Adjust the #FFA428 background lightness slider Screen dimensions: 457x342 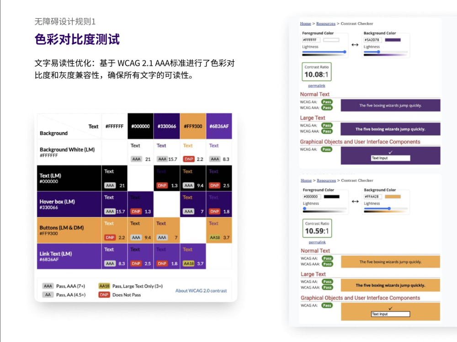(x=386, y=208)
